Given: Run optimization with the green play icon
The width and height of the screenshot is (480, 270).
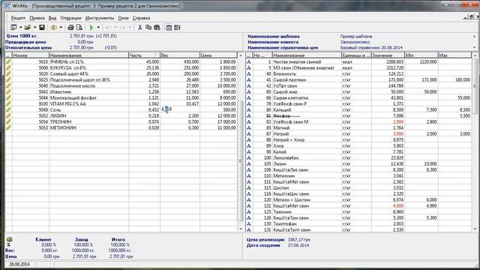Looking at the screenshot, I should pos(91,28).
